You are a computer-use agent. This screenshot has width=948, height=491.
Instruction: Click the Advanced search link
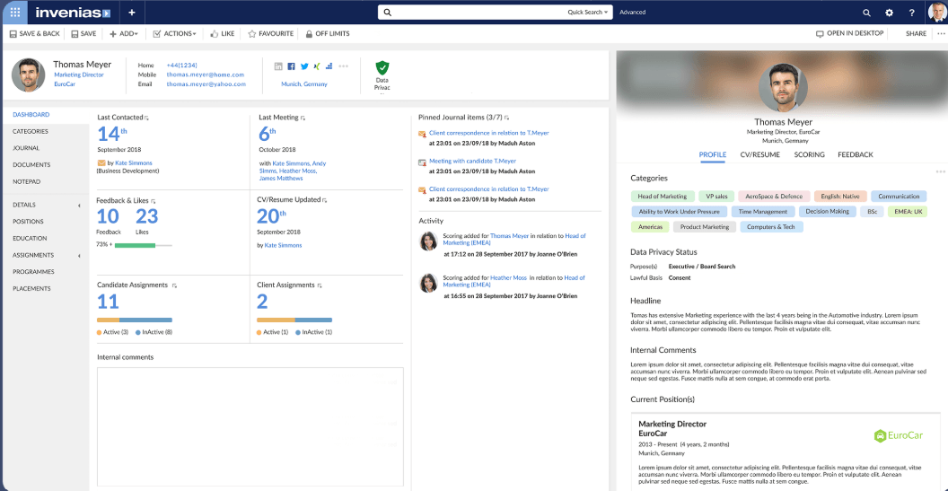pyautogui.click(x=632, y=12)
